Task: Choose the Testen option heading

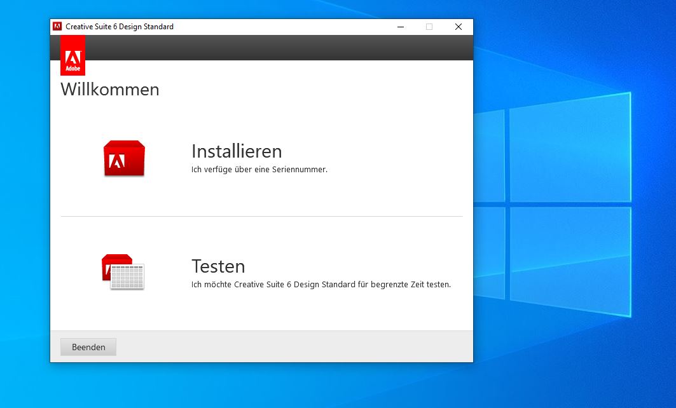Action: (218, 266)
